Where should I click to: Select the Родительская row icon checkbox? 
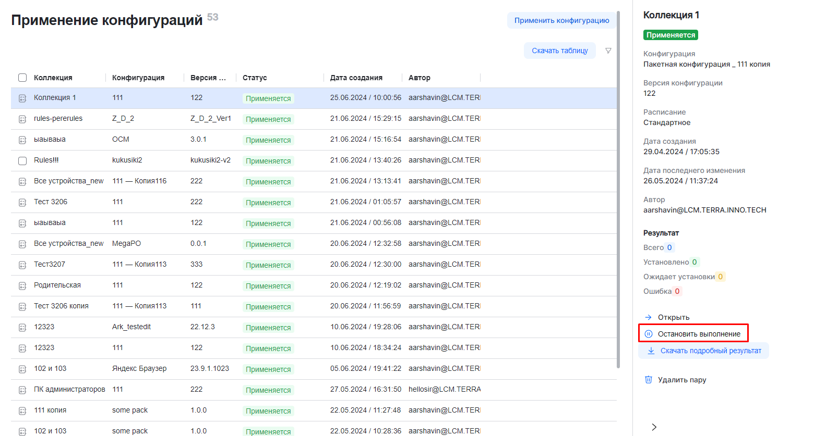[x=22, y=285]
